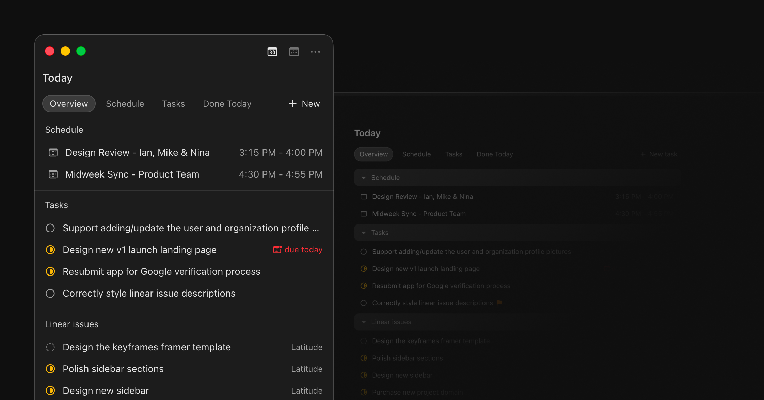This screenshot has height=400, width=764.
Task: Click the New button
Action: pos(304,104)
